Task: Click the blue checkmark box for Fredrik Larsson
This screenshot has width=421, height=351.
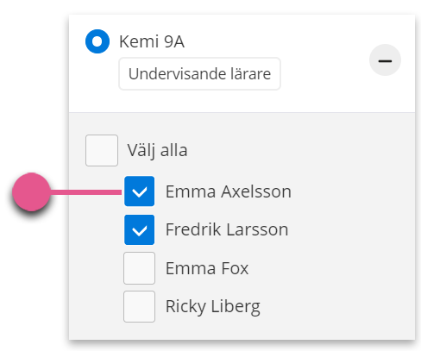Action: click(x=139, y=229)
